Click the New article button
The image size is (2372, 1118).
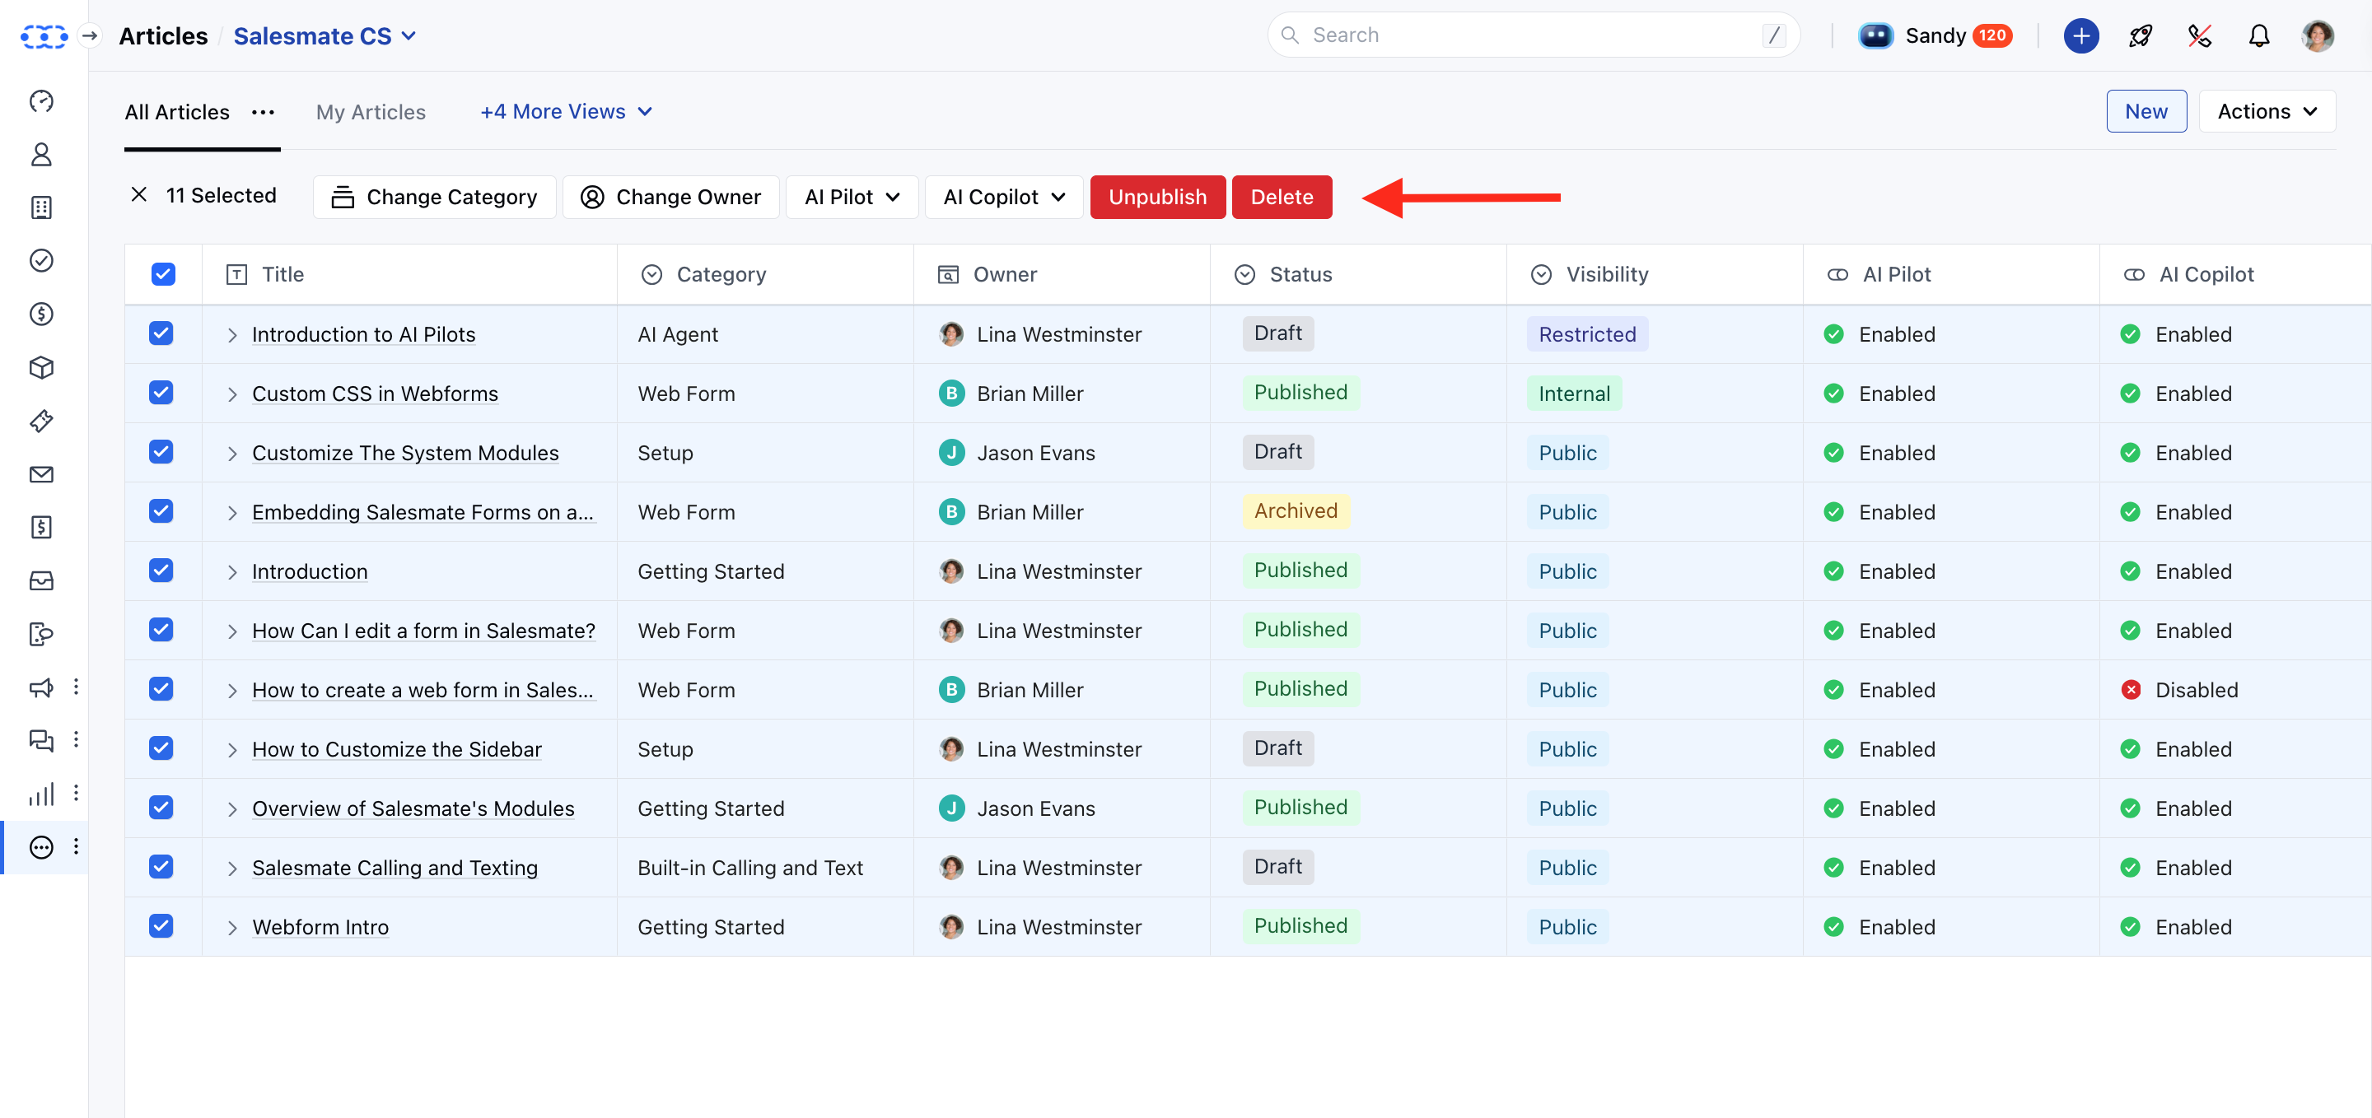click(x=2146, y=111)
